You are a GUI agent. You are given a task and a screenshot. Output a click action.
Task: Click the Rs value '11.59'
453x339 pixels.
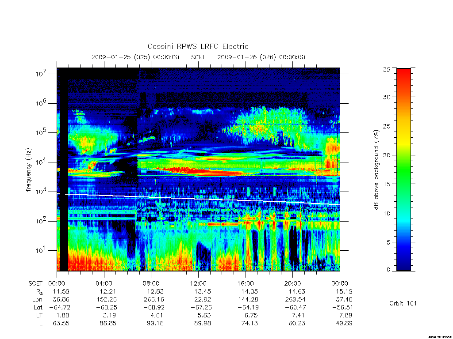(61, 291)
